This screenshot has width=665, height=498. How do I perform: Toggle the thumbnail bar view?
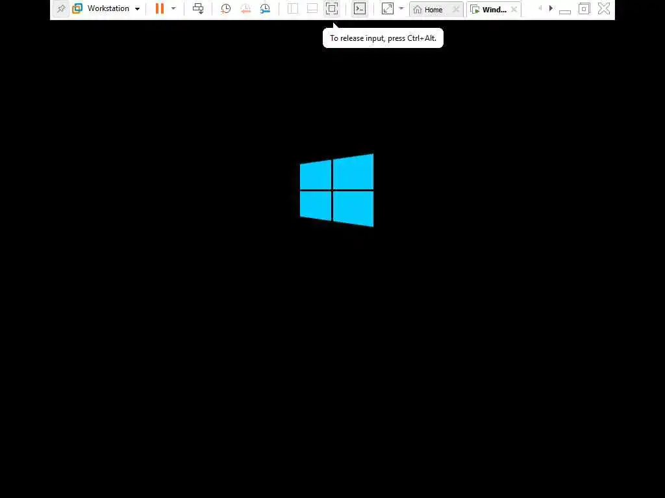pyautogui.click(x=312, y=8)
